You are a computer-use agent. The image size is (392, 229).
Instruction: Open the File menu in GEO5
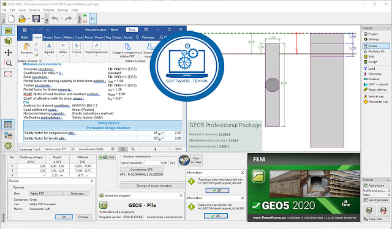click(x=4, y=10)
